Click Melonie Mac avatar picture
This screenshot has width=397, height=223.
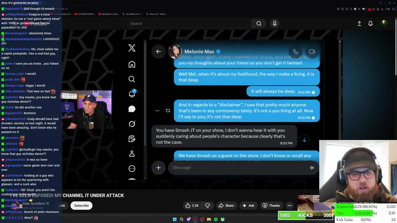[175, 51]
